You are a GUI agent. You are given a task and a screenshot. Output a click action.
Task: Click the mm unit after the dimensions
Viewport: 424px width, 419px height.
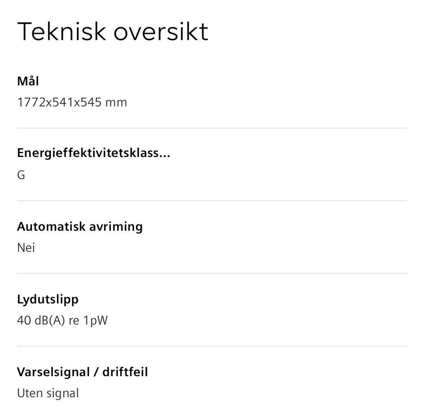[116, 103]
